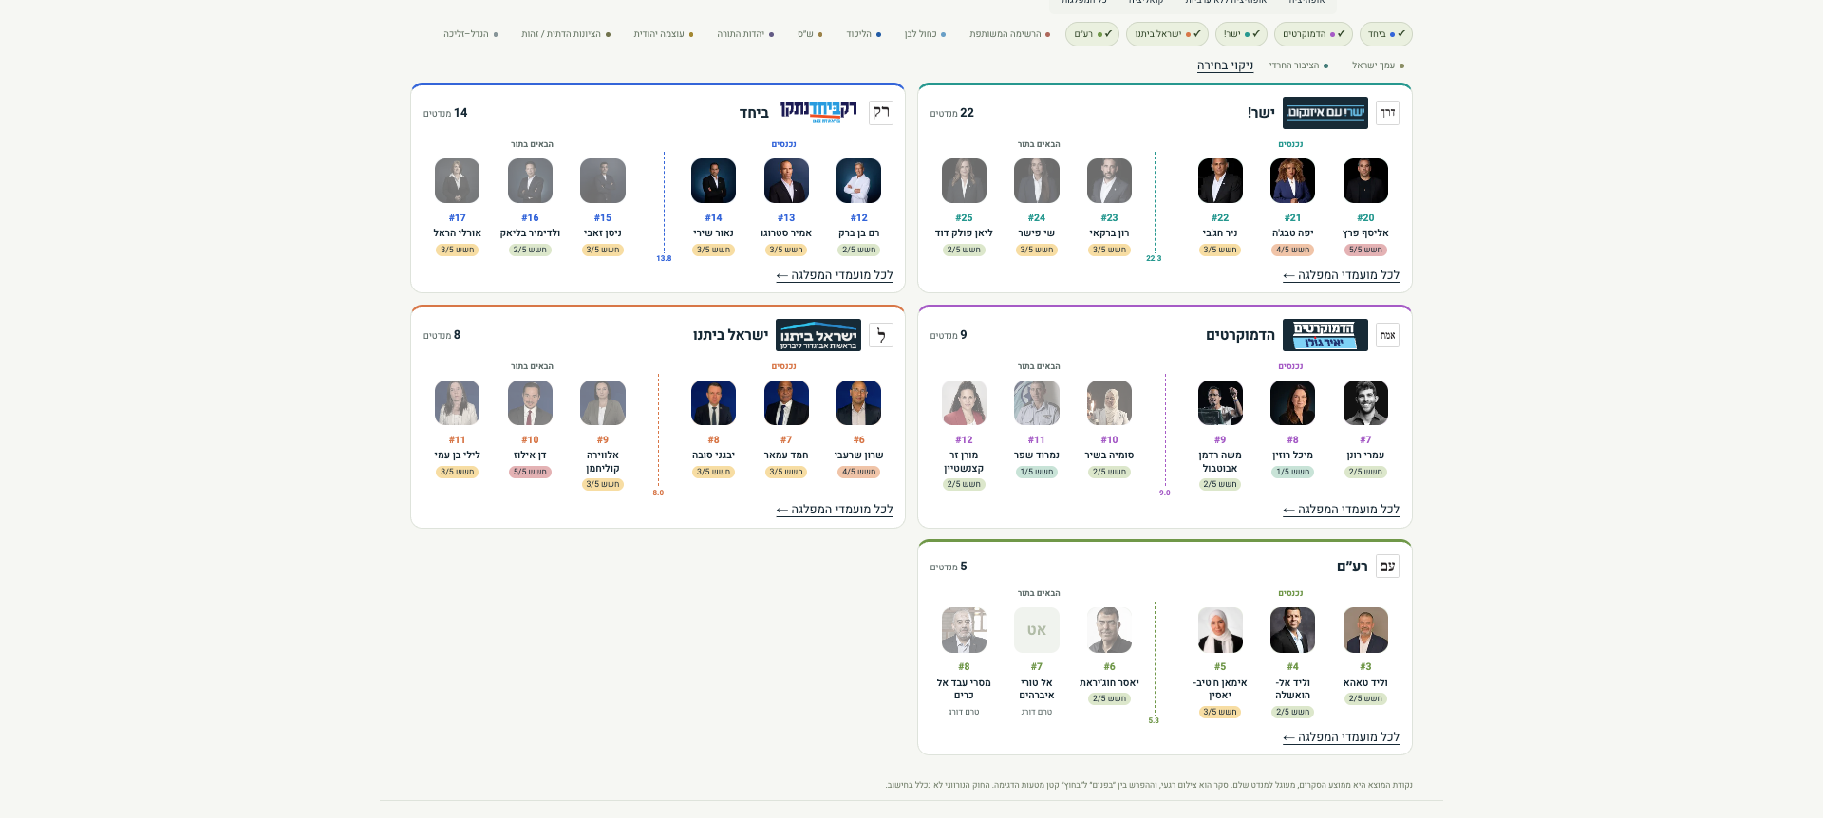Click the 5/5 risk badge under דן אילוז
Viewport: 1823px width, 818px height.
click(530, 473)
